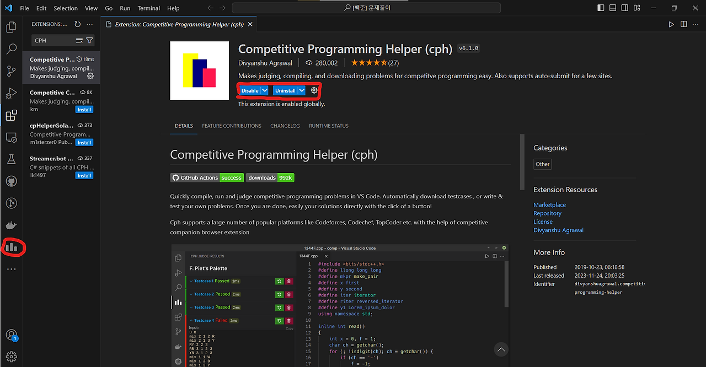
Task: Switch to the Feature Contributions tab
Action: tap(232, 126)
